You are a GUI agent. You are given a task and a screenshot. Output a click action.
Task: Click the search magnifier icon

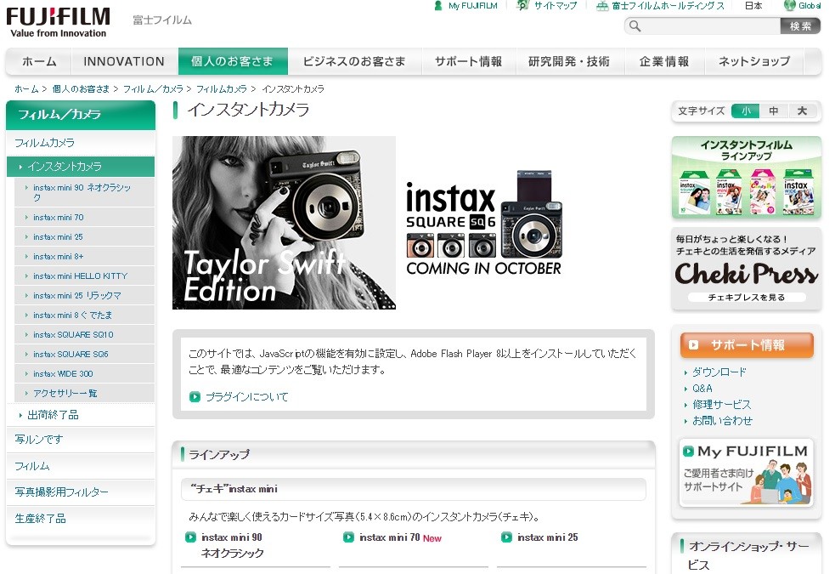click(x=635, y=26)
